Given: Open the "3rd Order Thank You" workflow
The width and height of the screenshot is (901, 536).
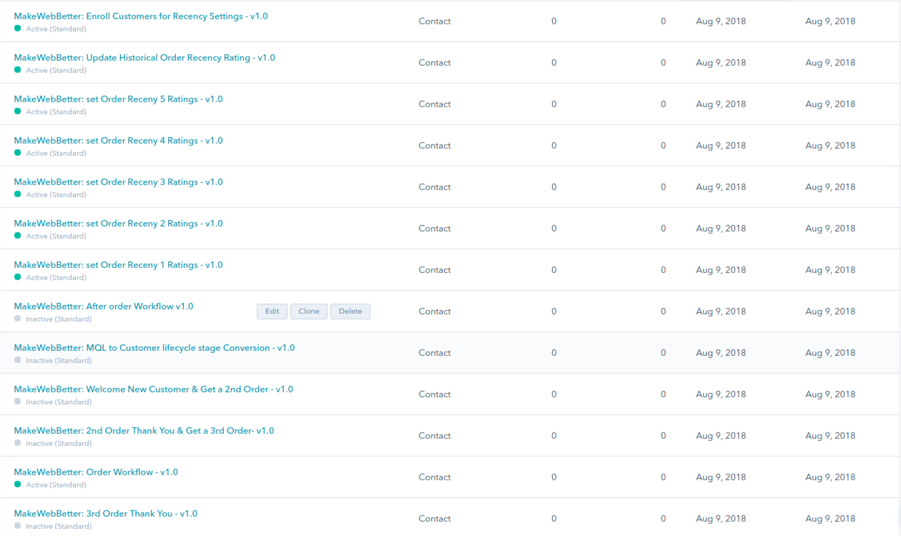Looking at the screenshot, I should tap(106, 513).
